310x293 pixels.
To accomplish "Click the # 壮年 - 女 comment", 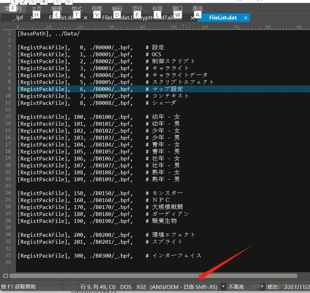I will (x=163, y=158).
